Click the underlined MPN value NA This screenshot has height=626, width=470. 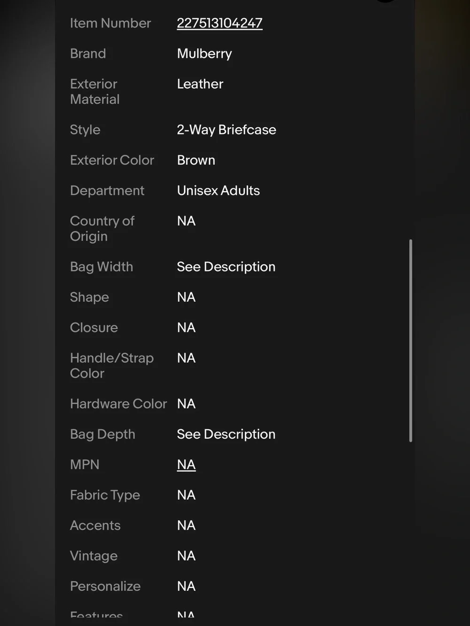click(x=186, y=464)
